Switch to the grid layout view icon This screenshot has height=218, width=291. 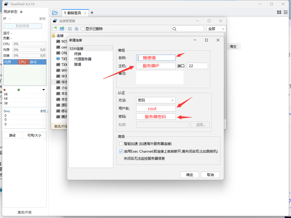(279, 12)
